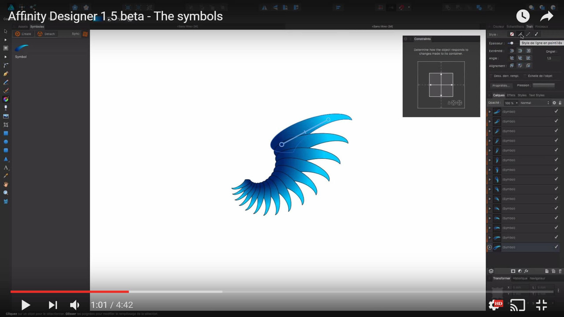Select the first Angle join option
The width and height of the screenshot is (564, 317).
click(x=512, y=58)
